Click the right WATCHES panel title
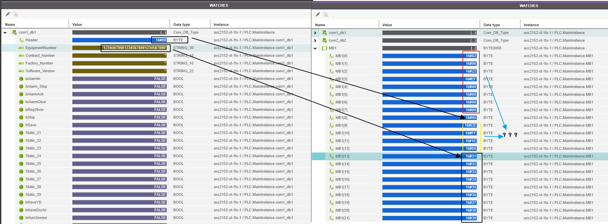 [529, 6]
